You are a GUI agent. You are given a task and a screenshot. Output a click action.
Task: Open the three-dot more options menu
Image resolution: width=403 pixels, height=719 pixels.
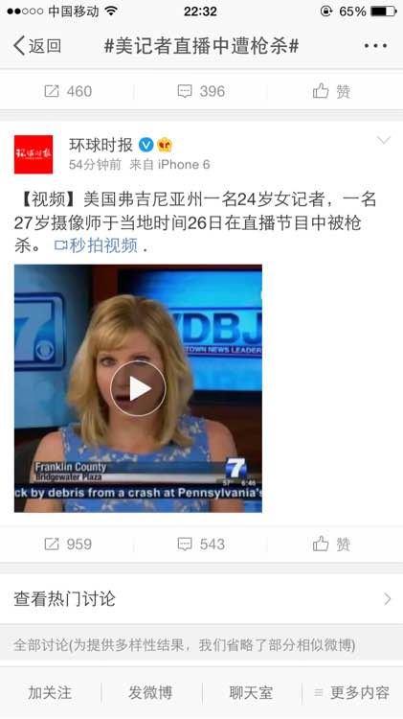tap(375, 46)
